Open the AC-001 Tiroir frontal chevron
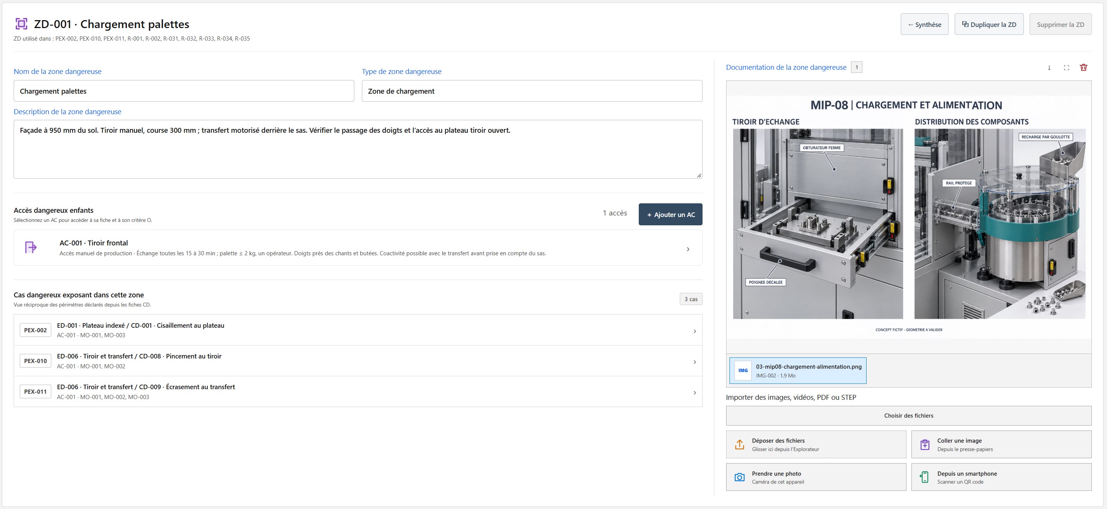 point(688,249)
